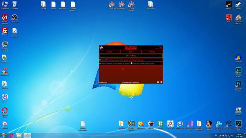Select the Viber desktop shortcut

[x=5, y=99]
